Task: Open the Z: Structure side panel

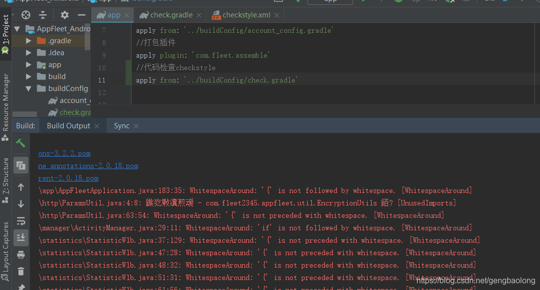Action: coord(5,181)
